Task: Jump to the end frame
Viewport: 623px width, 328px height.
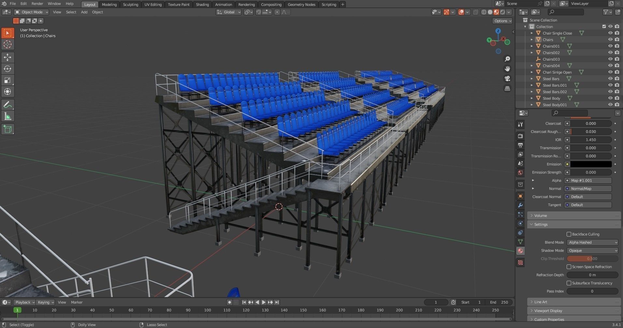Action: pos(277,302)
